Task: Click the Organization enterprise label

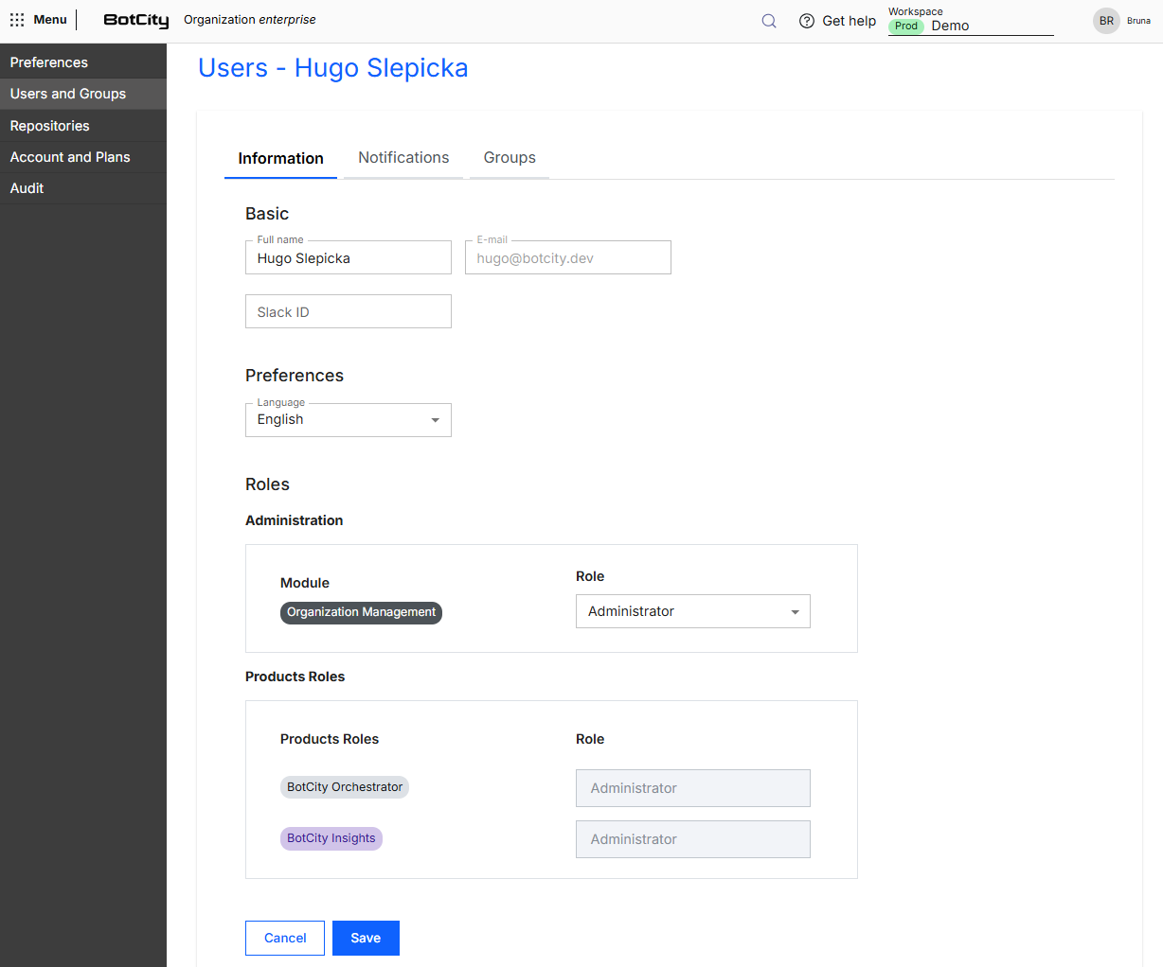Action: pyautogui.click(x=250, y=20)
